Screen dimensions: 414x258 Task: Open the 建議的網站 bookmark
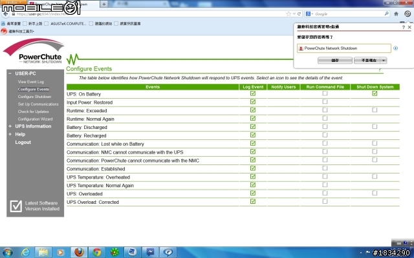pyautogui.click(x=101, y=24)
